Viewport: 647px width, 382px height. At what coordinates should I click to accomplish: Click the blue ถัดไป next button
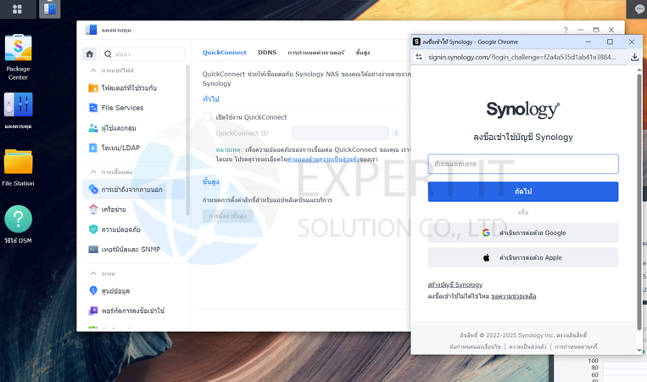click(x=523, y=192)
